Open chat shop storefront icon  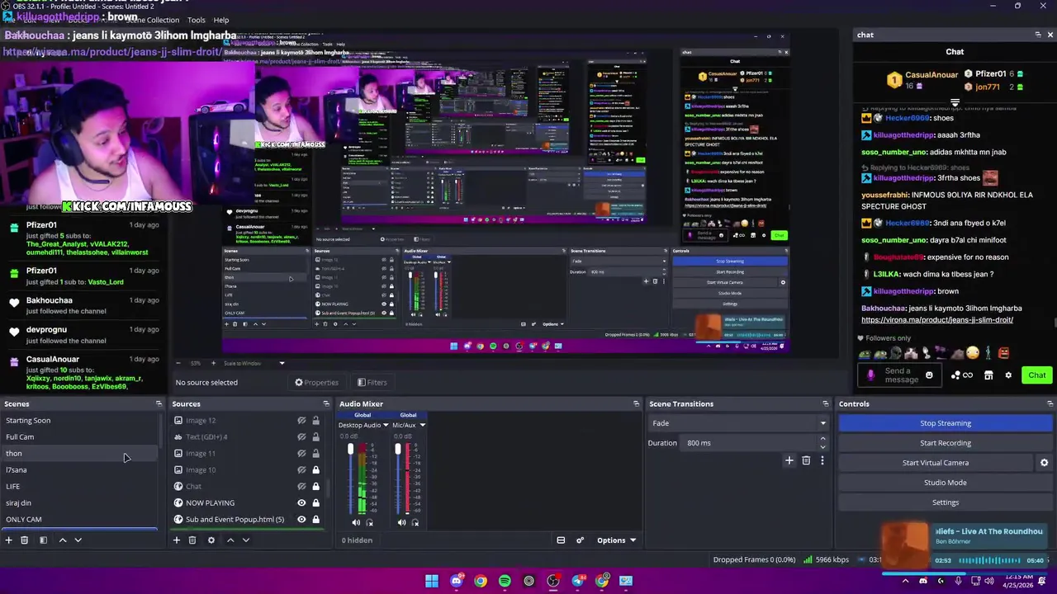[988, 375]
